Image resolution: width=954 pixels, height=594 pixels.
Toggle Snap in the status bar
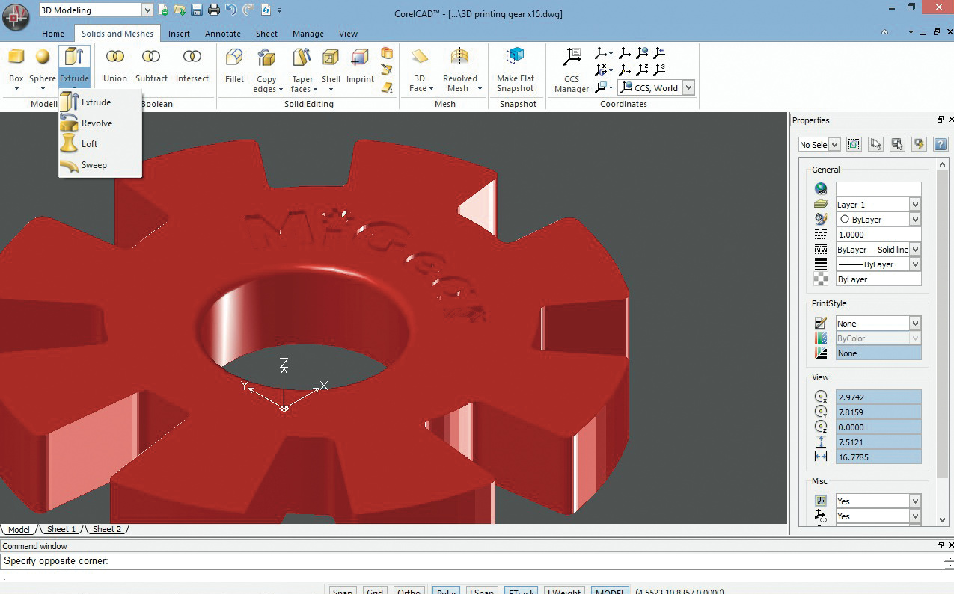point(343,590)
